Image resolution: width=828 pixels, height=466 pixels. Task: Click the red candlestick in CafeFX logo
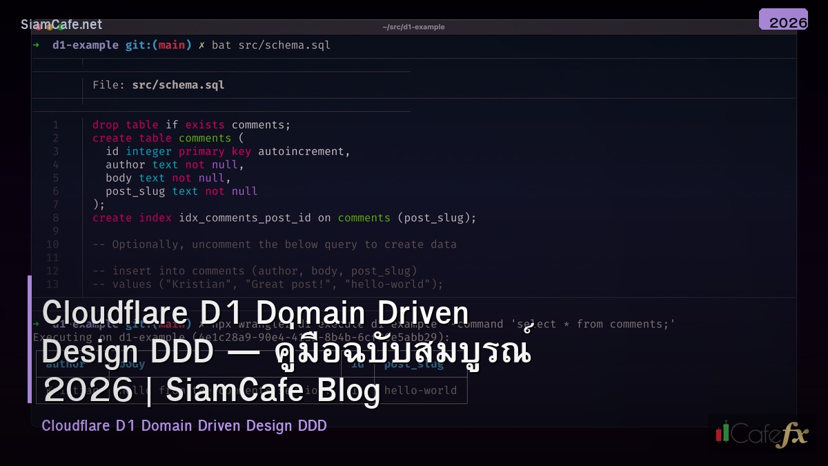[719, 435]
